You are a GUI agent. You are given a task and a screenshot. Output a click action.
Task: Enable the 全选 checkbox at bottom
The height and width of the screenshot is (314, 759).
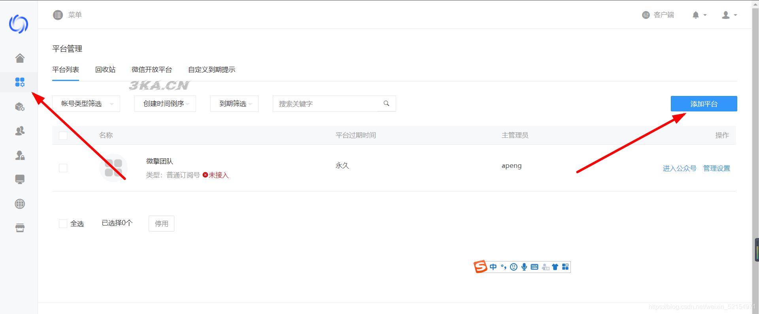click(x=63, y=224)
